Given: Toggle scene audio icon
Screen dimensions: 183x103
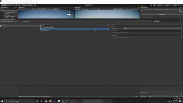Looking at the screenshot, I should [x=35, y=9].
